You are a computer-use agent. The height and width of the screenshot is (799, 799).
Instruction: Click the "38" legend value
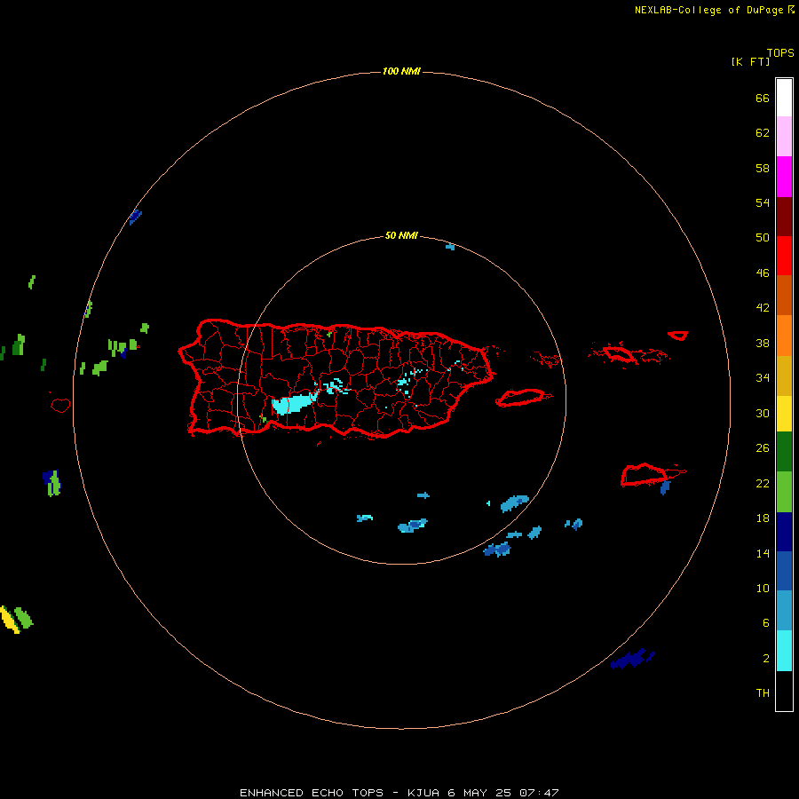tap(763, 344)
